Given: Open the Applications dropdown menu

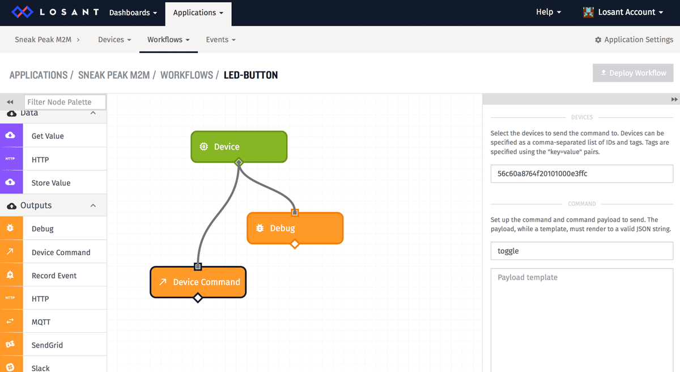Looking at the screenshot, I should coord(198,12).
